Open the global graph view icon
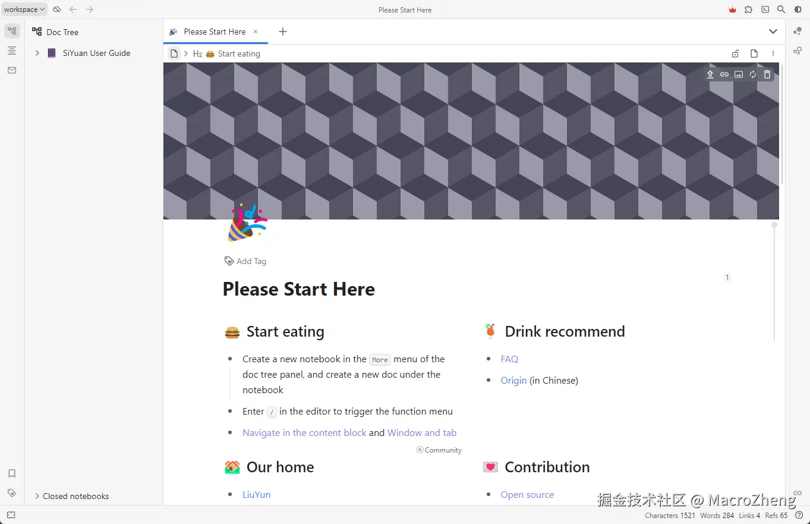Viewport: 810px width, 524px height. click(798, 31)
